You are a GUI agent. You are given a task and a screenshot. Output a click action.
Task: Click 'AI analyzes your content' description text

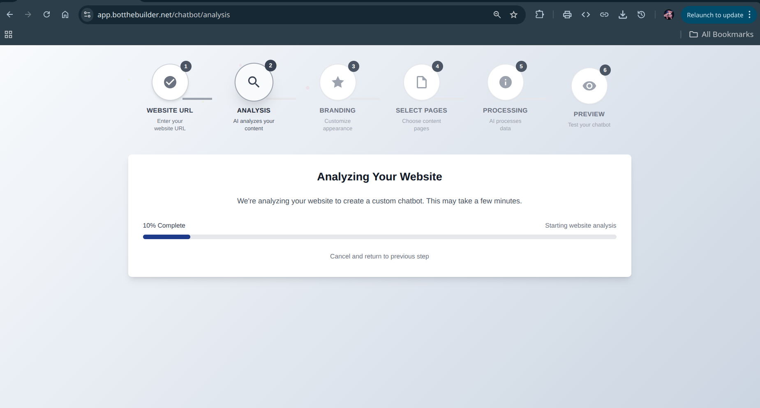pyautogui.click(x=254, y=125)
